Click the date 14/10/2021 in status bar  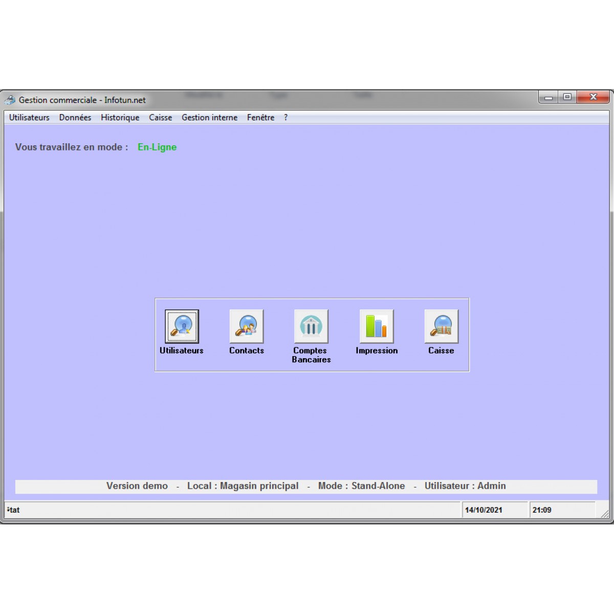pos(484,510)
